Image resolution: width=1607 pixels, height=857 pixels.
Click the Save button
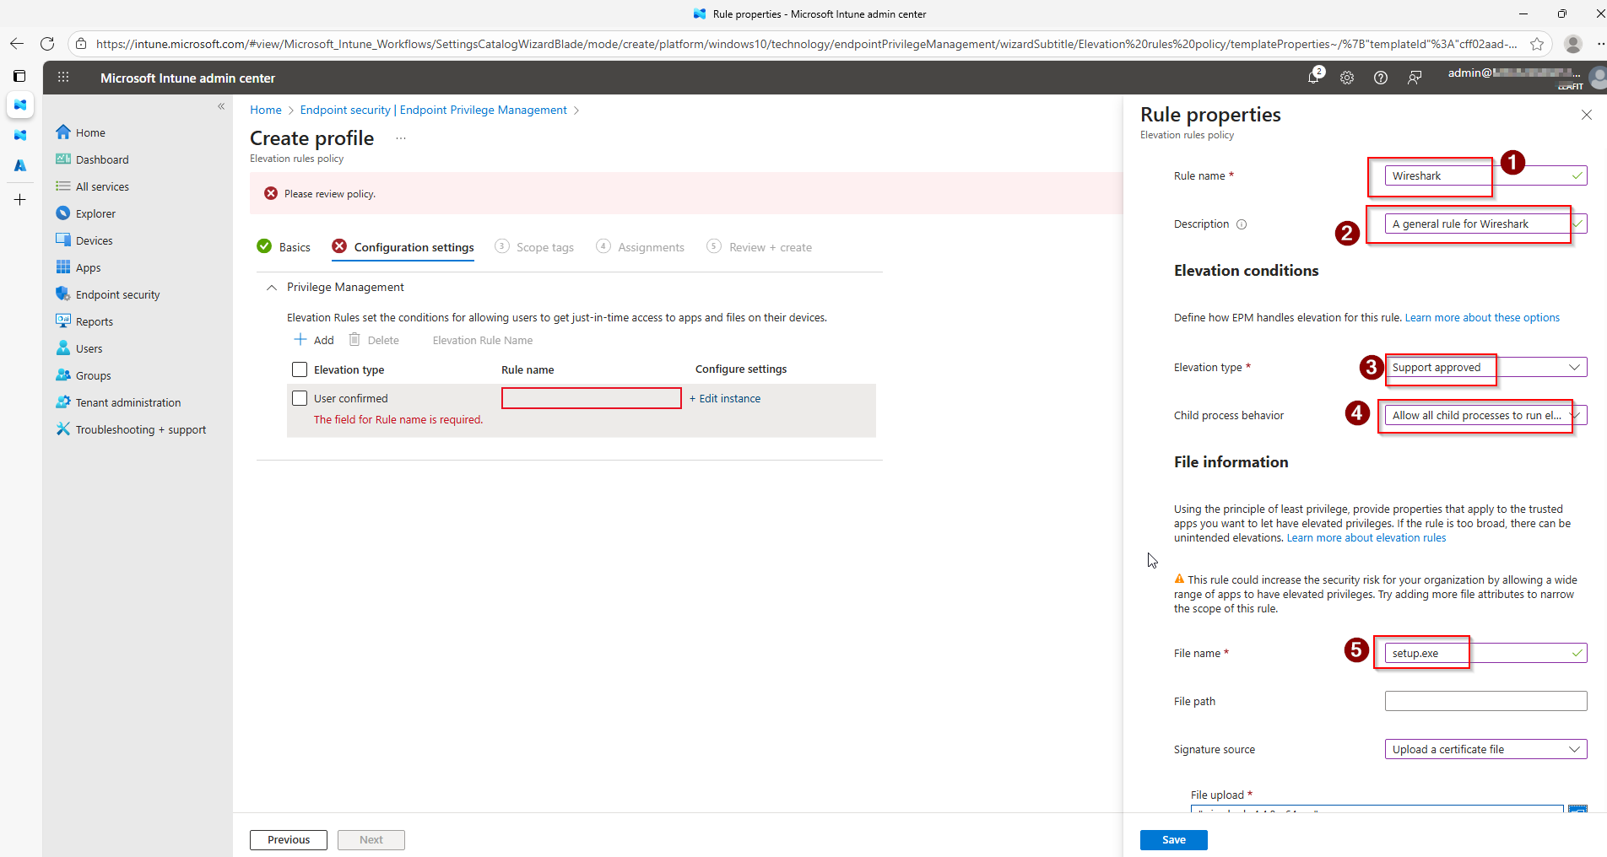(x=1174, y=840)
